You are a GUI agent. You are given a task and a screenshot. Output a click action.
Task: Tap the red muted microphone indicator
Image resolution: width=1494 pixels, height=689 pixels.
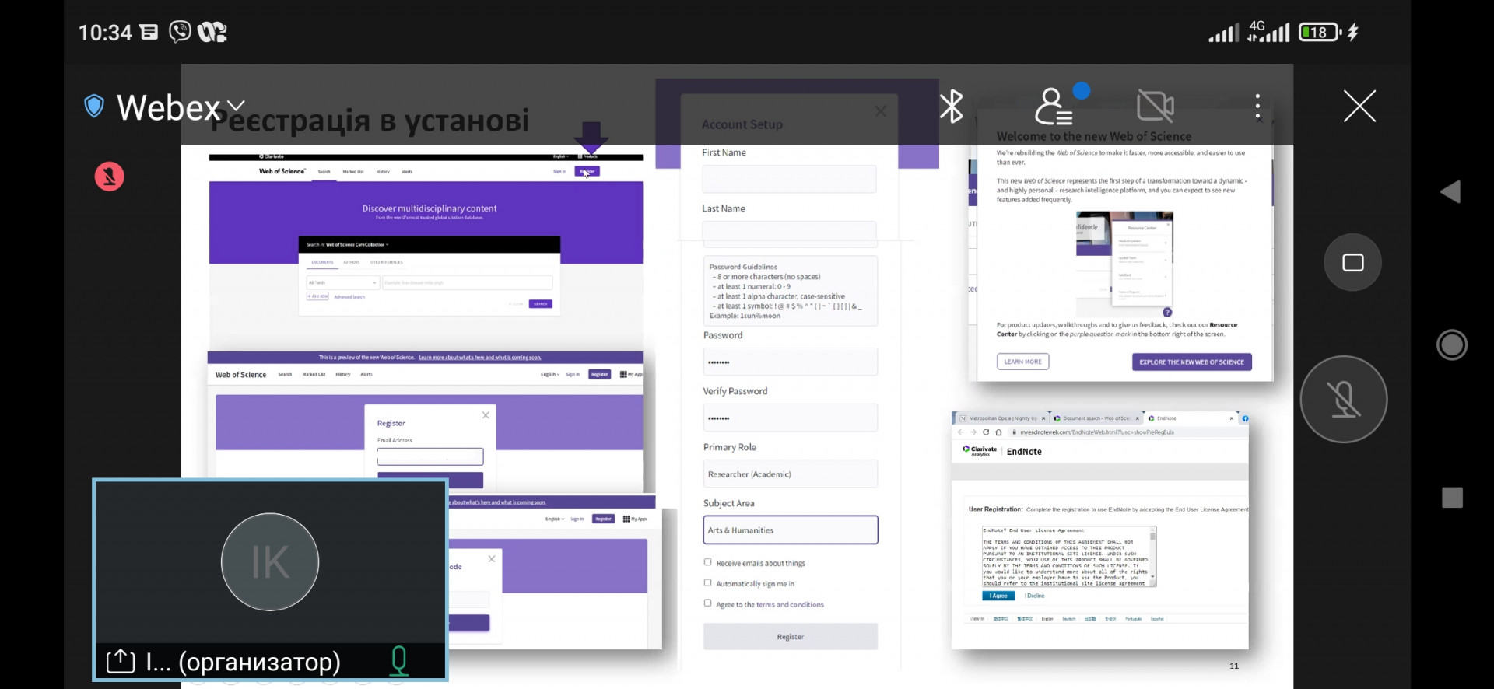(110, 177)
